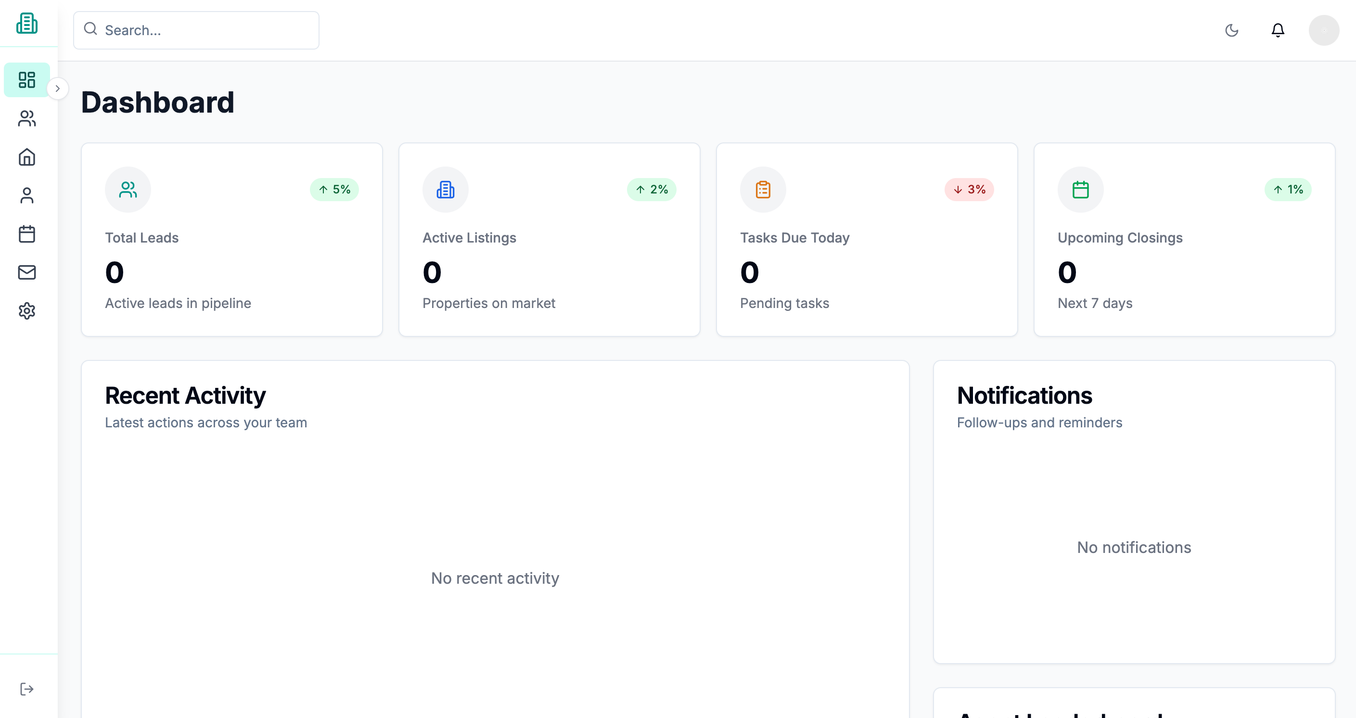The width and height of the screenshot is (1356, 718).
Task: Open the Mail envelope sidebar icon
Action: pyautogui.click(x=27, y=272)
